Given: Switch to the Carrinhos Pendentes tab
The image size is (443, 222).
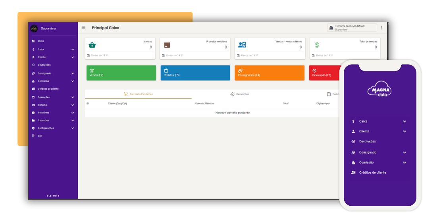Looking at the screenshot, I should click(x=138, y=94).
